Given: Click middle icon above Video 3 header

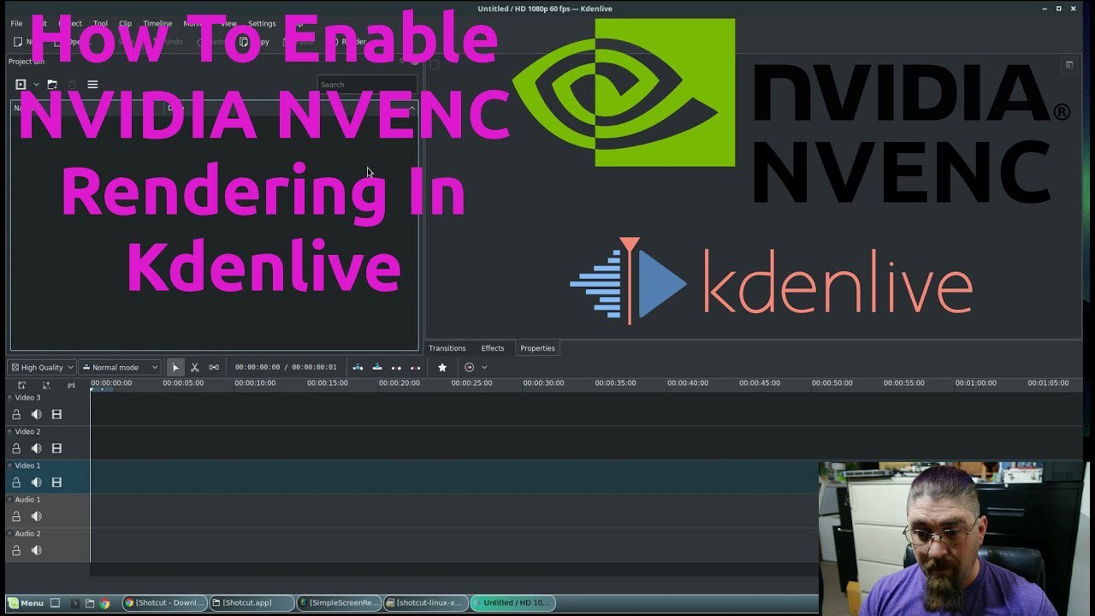Looking at the screenshot, I should pyautogui.click(x=46, y=385).
